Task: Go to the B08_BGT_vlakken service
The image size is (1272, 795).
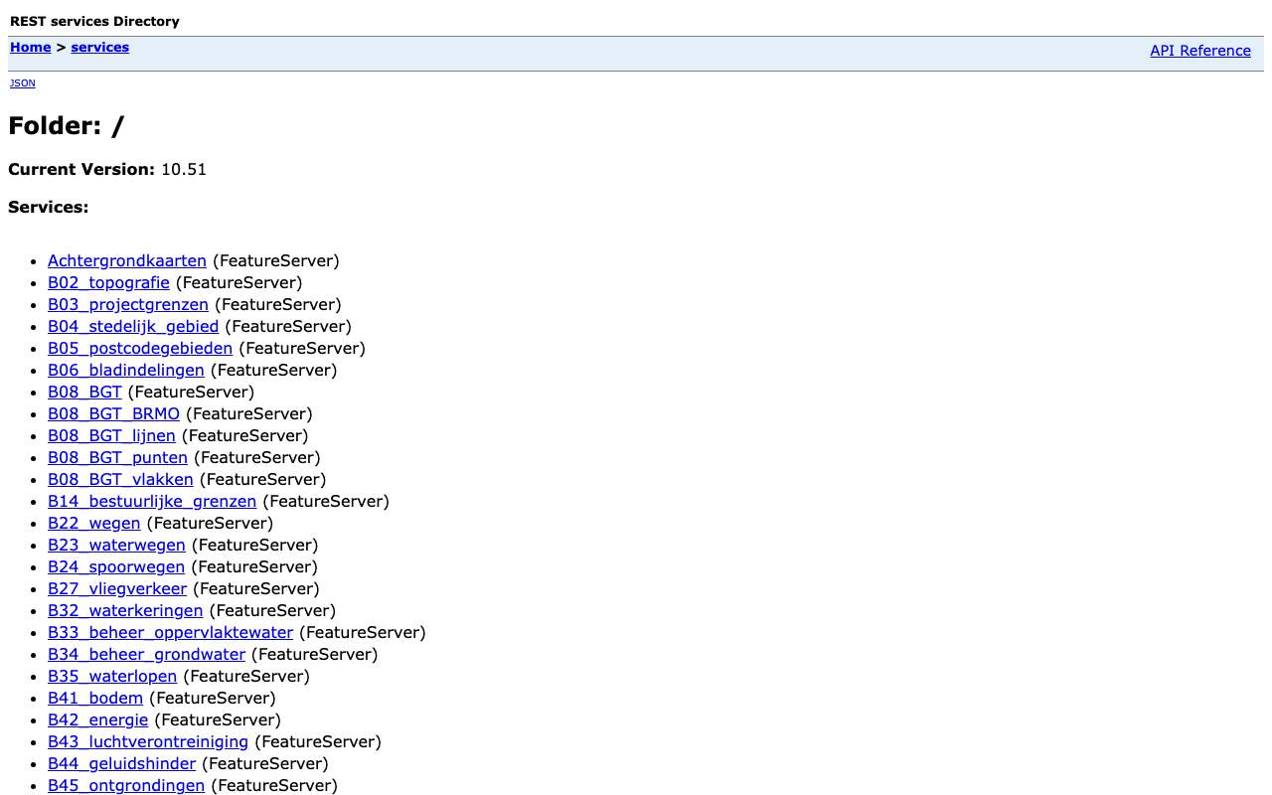Action: (x=120, y=479)
